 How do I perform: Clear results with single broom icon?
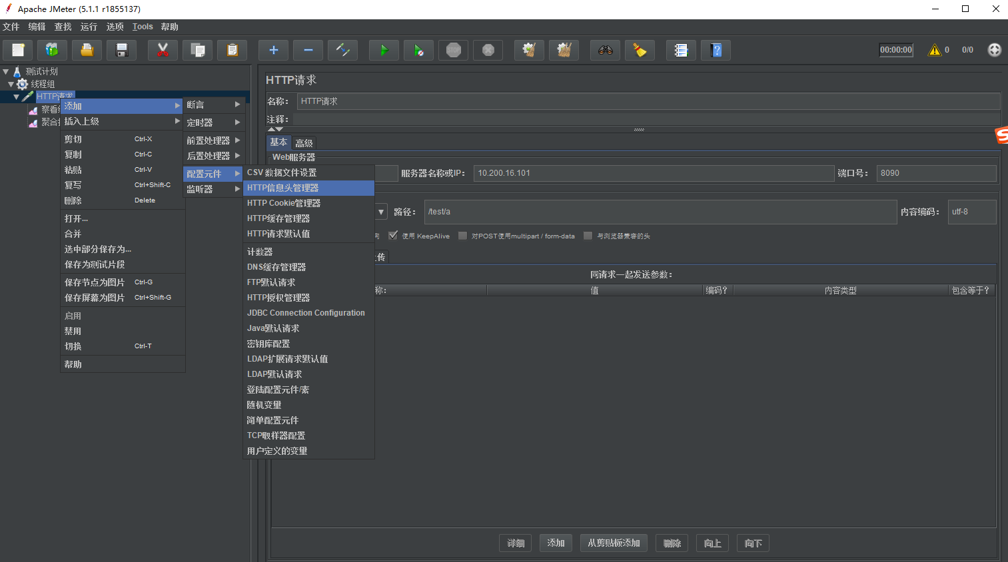(529, 50)
